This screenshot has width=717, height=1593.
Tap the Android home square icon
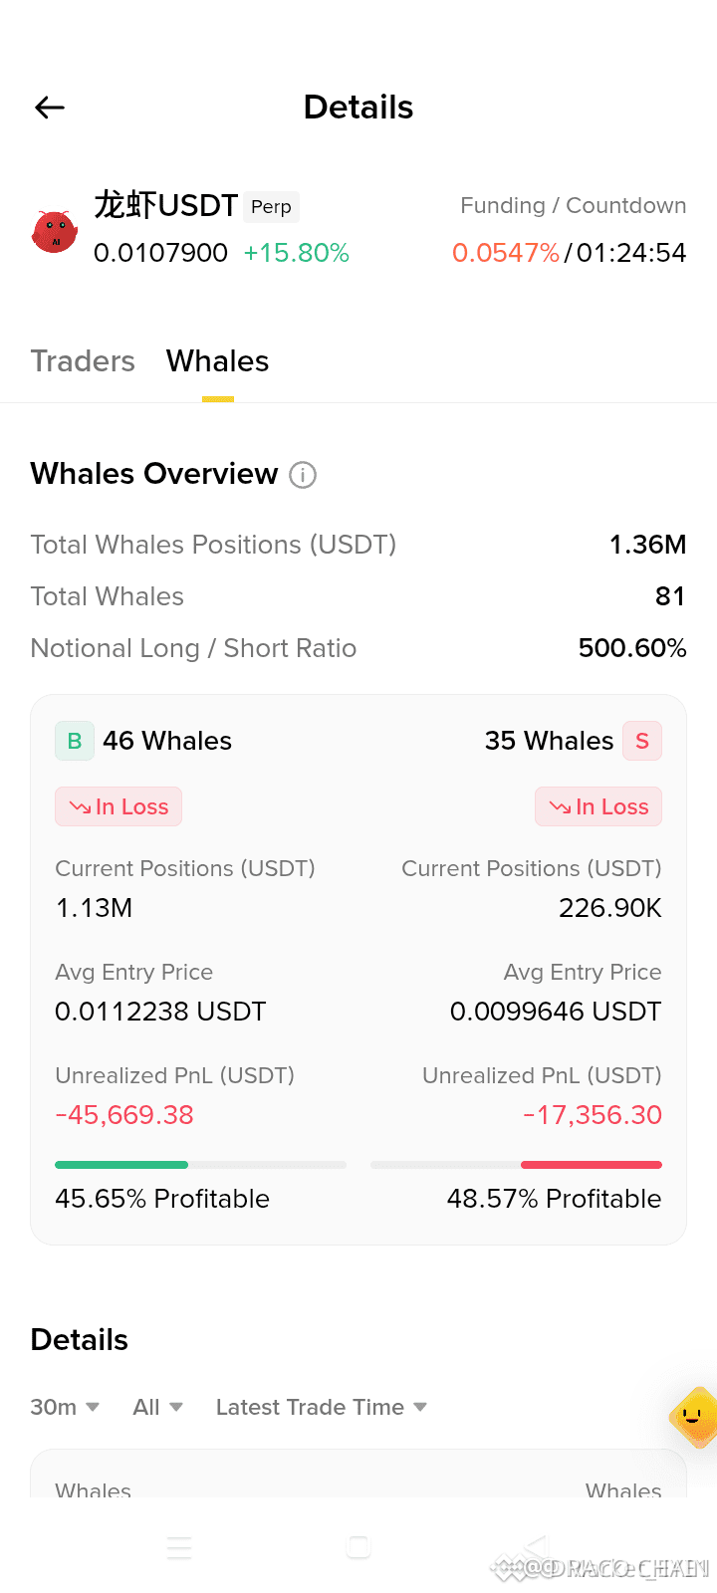358,1547
